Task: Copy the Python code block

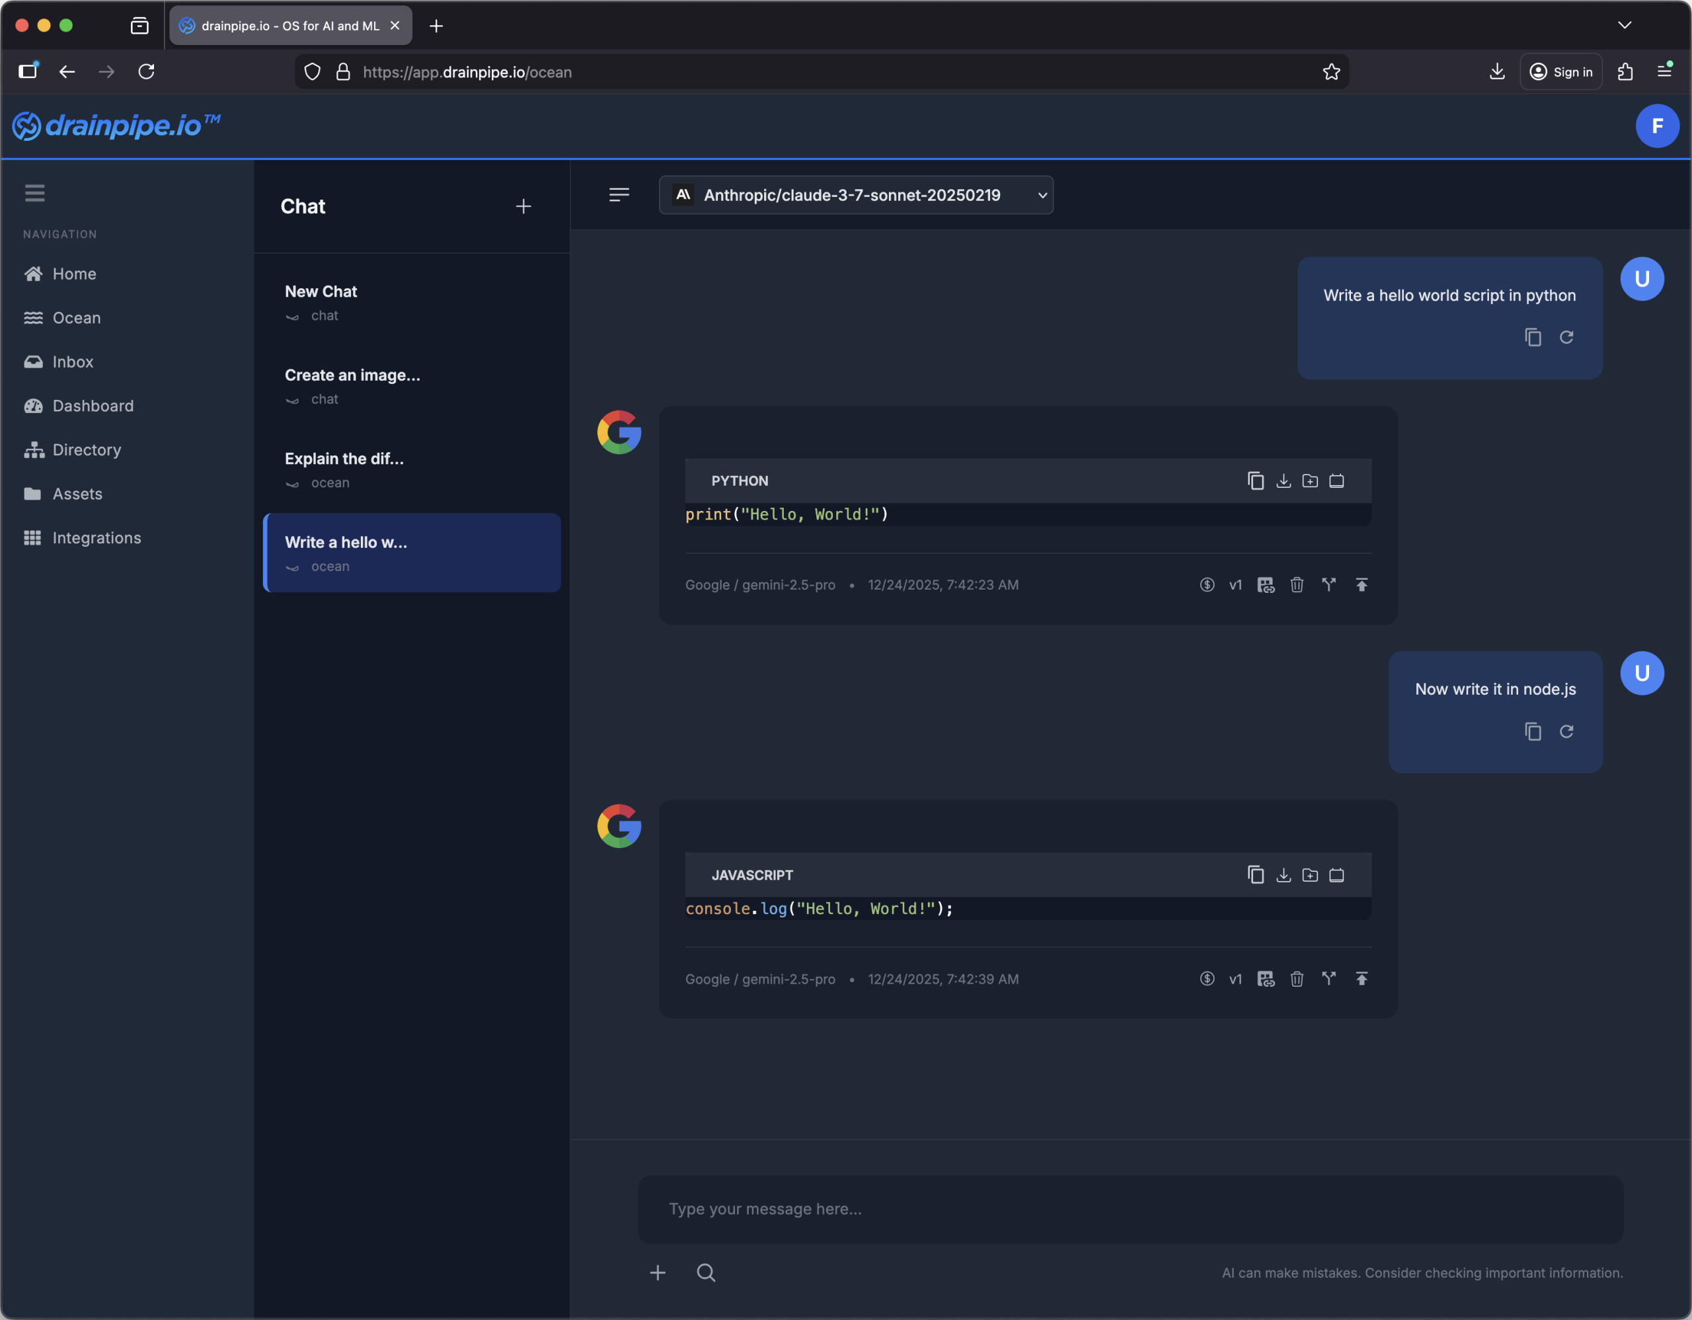Action: (x=1255, y=481)
